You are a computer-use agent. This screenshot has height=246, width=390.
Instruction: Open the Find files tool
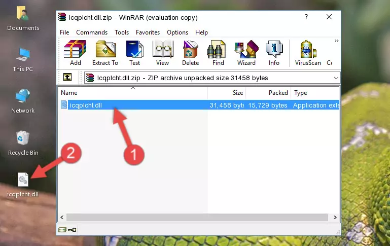click(218, 53)
